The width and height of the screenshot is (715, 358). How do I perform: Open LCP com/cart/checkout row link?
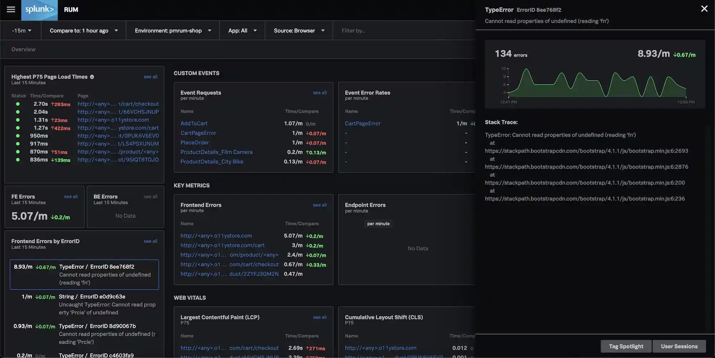click(229, 348)
